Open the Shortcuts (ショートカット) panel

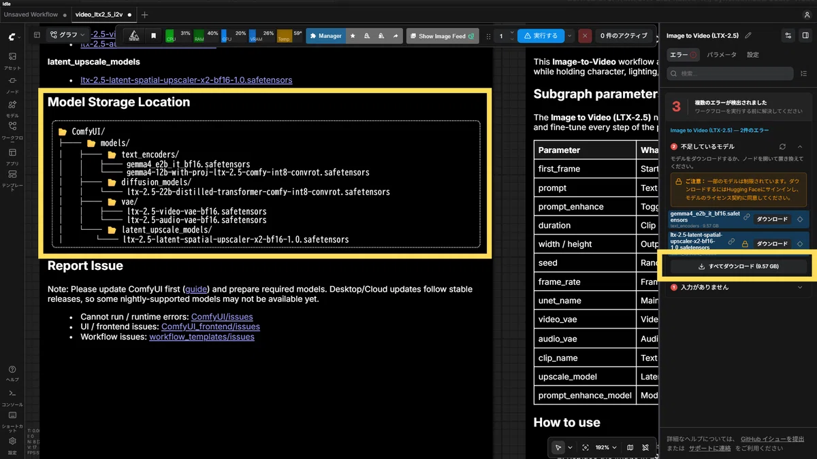coord(12,422)
